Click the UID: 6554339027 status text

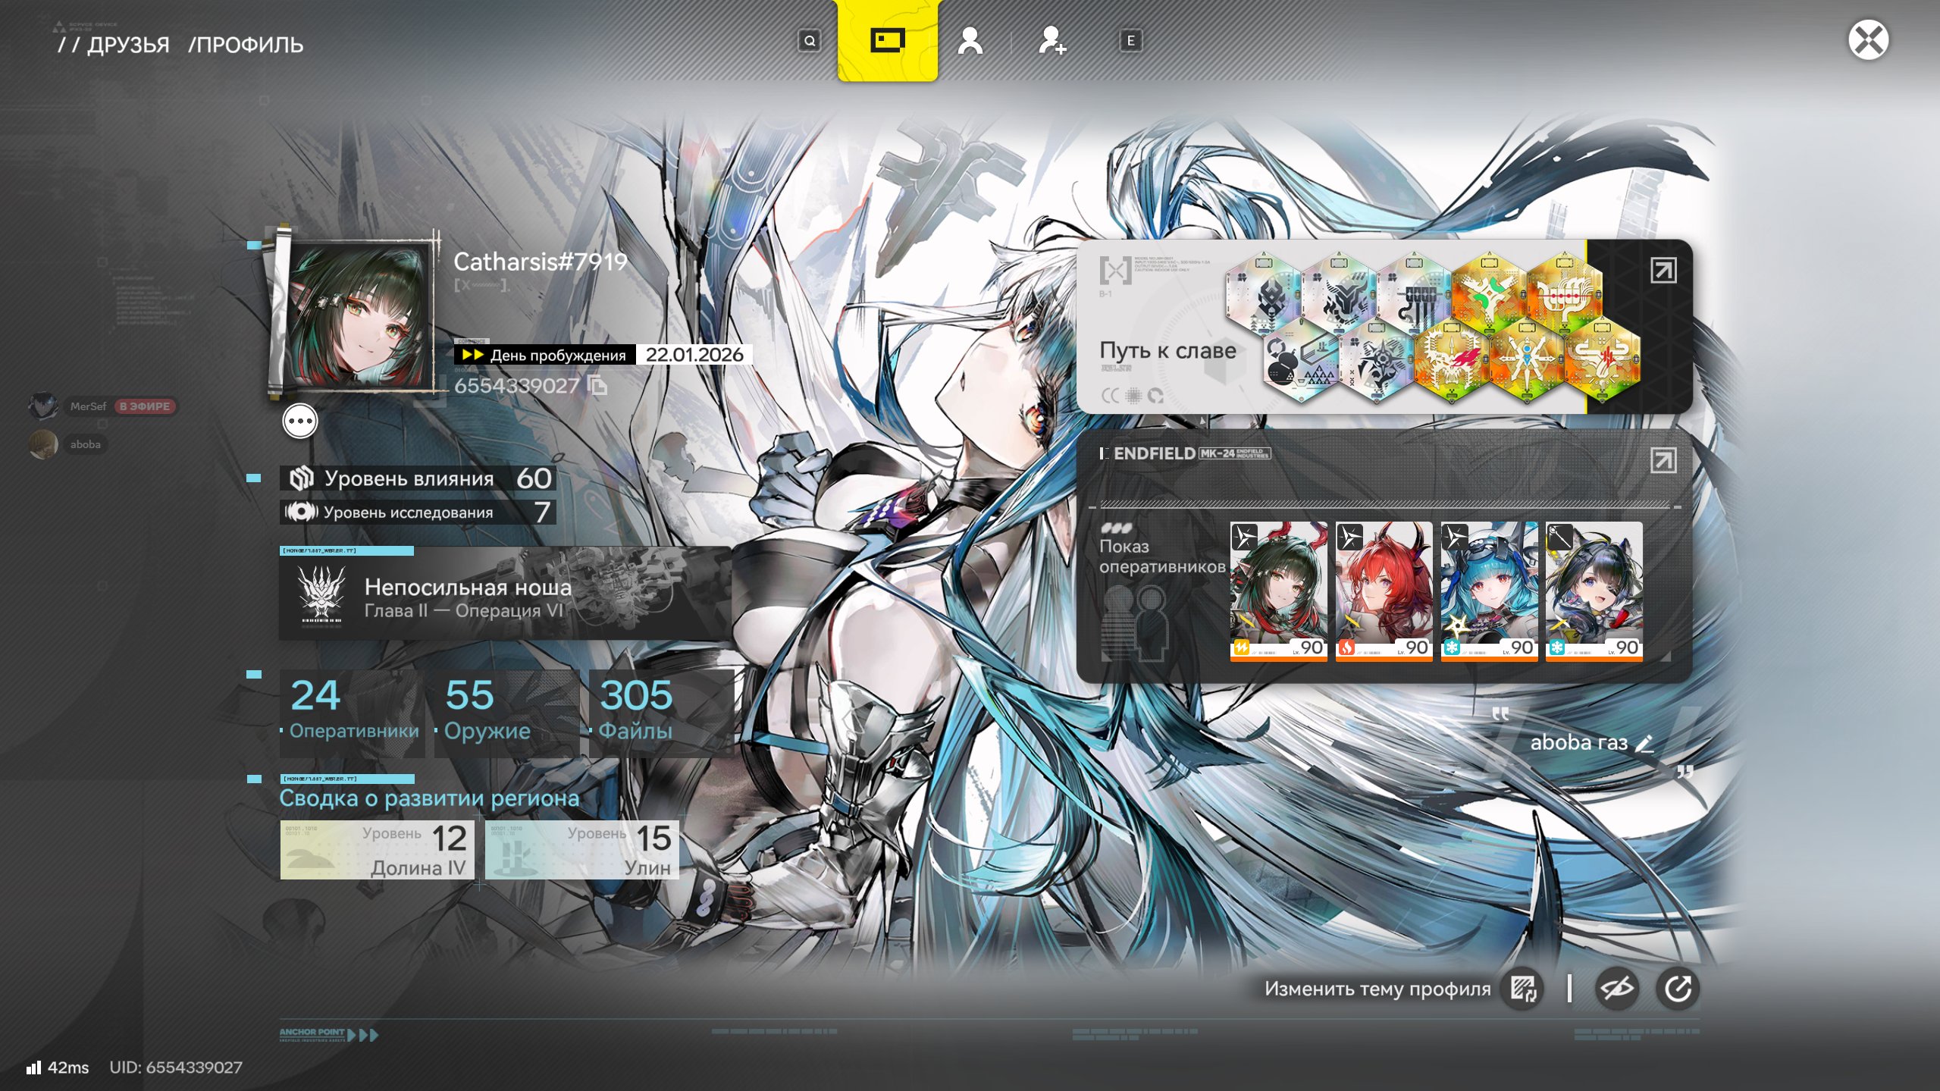176,1067
